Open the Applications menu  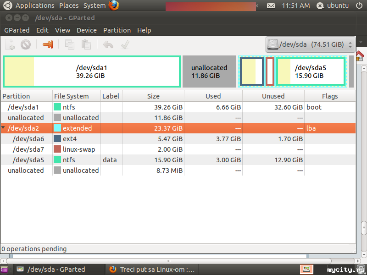pos(35,5)
